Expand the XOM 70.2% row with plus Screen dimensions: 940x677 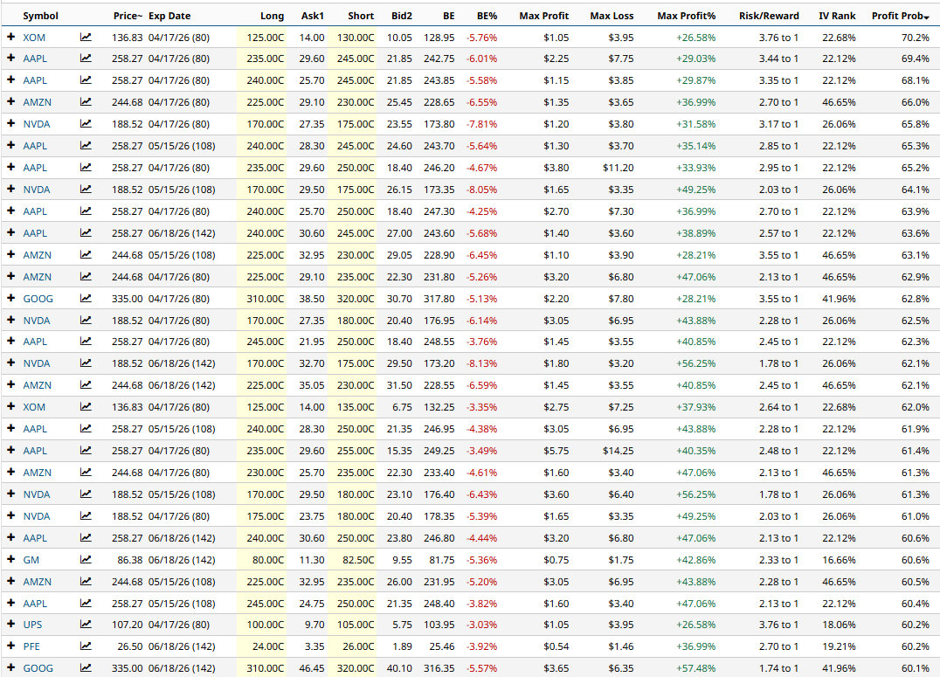[x=10, y=38]
